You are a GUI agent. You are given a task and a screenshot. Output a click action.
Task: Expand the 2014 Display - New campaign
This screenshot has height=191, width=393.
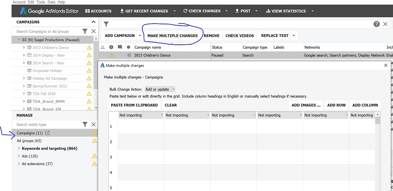[24, 55]
